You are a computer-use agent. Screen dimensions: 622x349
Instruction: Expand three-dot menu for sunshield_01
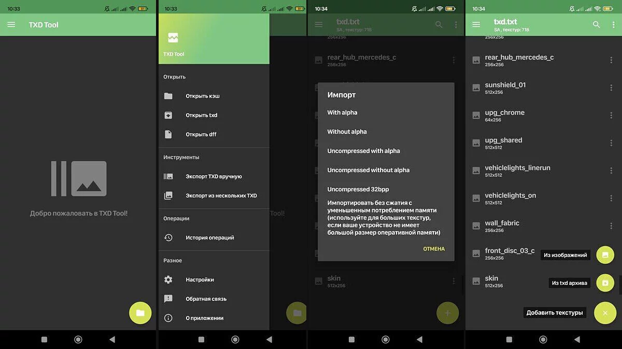(611, 88)
